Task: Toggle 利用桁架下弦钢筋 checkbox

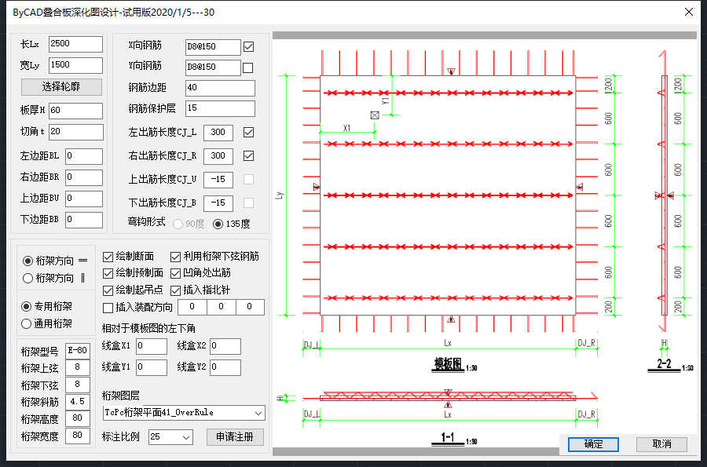Action: coord(175,257)
